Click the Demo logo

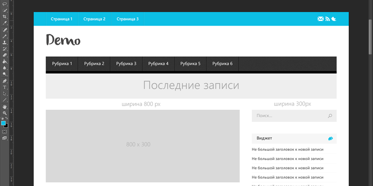pos(63,41)
